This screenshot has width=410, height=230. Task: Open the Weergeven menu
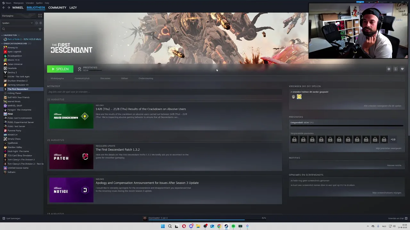tap(18, 3)
